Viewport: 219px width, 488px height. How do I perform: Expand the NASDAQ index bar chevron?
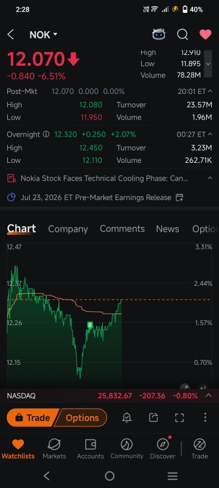pos(209,395)
